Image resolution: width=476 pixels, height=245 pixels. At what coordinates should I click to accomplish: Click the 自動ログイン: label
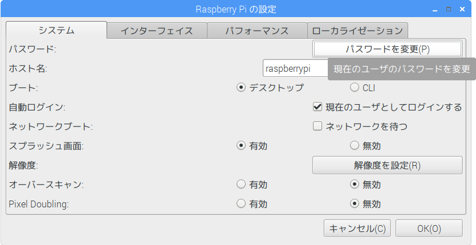(37, 107)
